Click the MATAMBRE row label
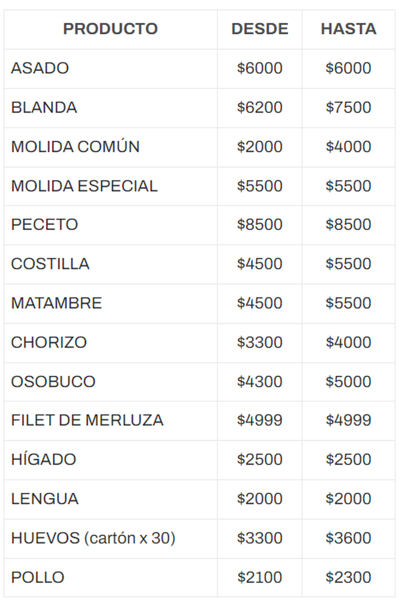The image size is (405, 599). click(x=56, y=303)
